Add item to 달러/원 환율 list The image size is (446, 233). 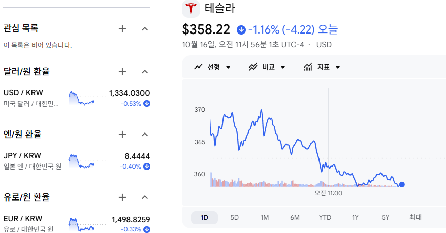click(122, 71)
